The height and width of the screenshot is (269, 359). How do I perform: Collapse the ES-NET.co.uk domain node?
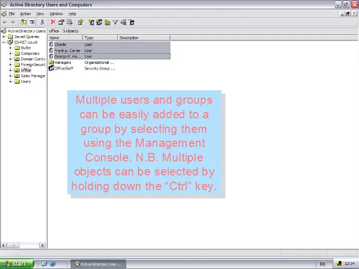(4, 42)
